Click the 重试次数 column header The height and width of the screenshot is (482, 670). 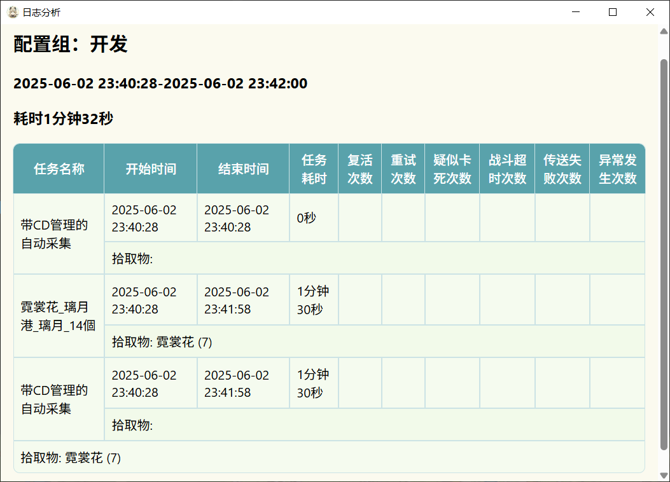click(403, 169)
